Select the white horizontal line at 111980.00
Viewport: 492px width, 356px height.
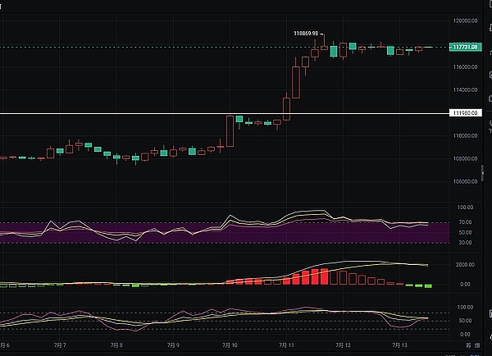coord(164,113)
